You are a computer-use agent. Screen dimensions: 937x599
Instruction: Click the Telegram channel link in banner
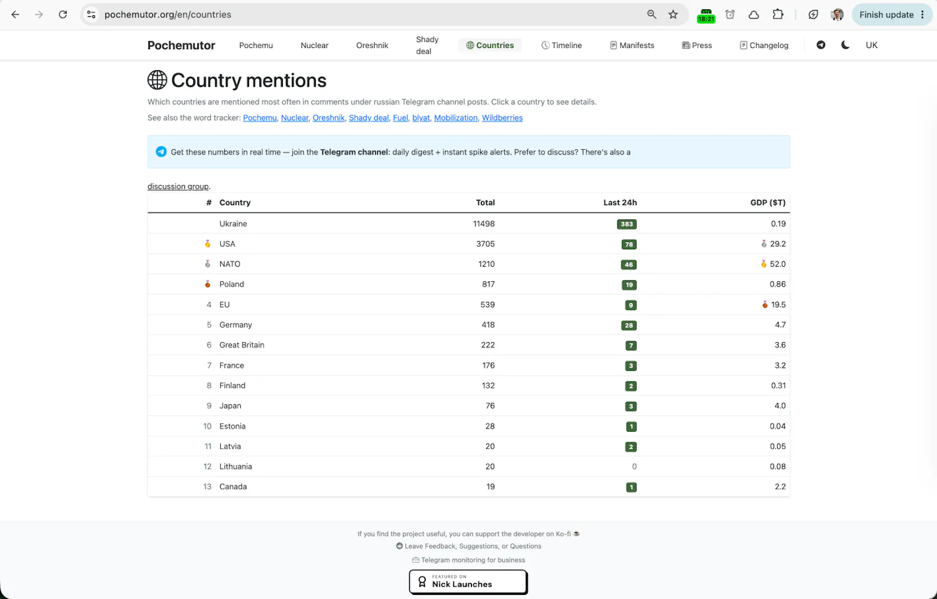point(354,152)
